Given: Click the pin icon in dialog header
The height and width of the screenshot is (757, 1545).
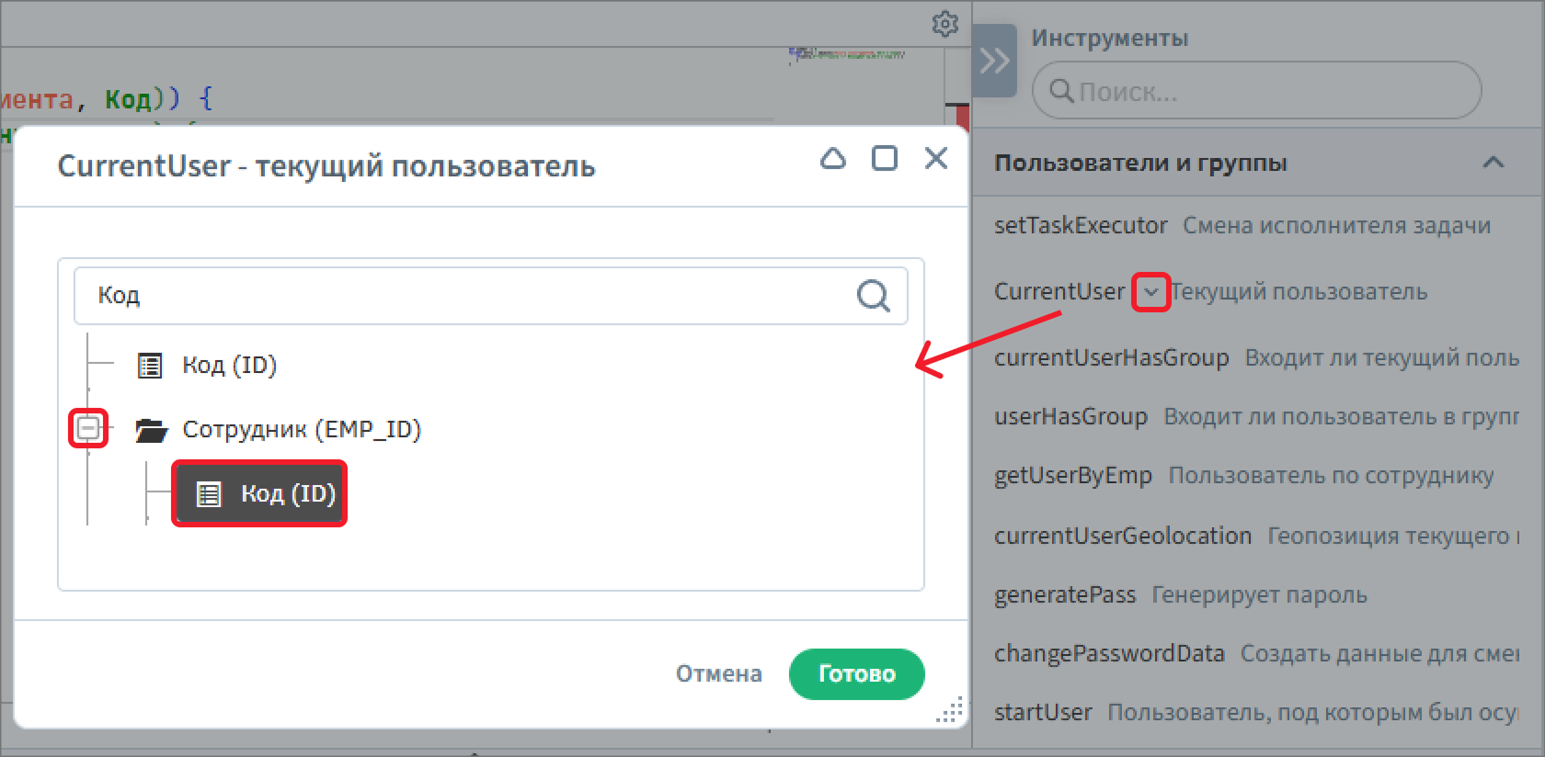Looking at the screenshot, I should pyautogui.click(x=833, y=159).
